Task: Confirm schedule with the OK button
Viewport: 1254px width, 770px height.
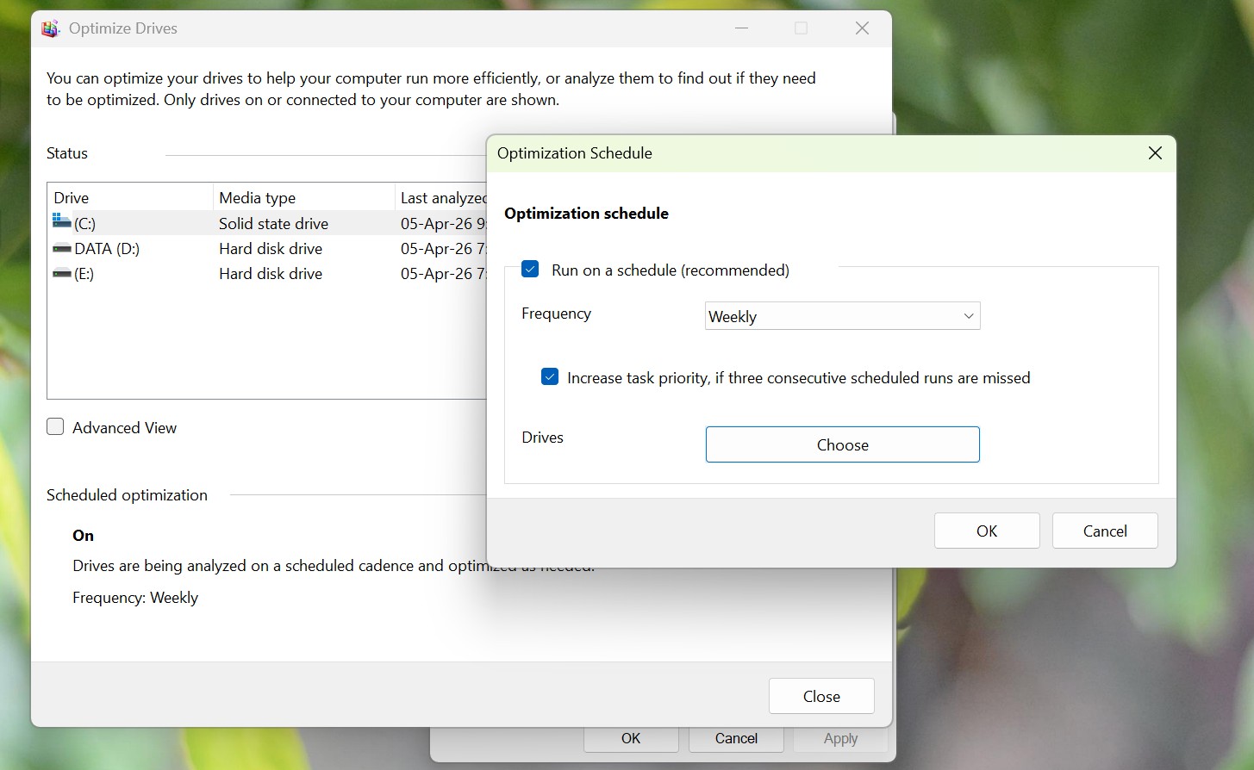Action: pyautogui.click(x=986, y=531)
